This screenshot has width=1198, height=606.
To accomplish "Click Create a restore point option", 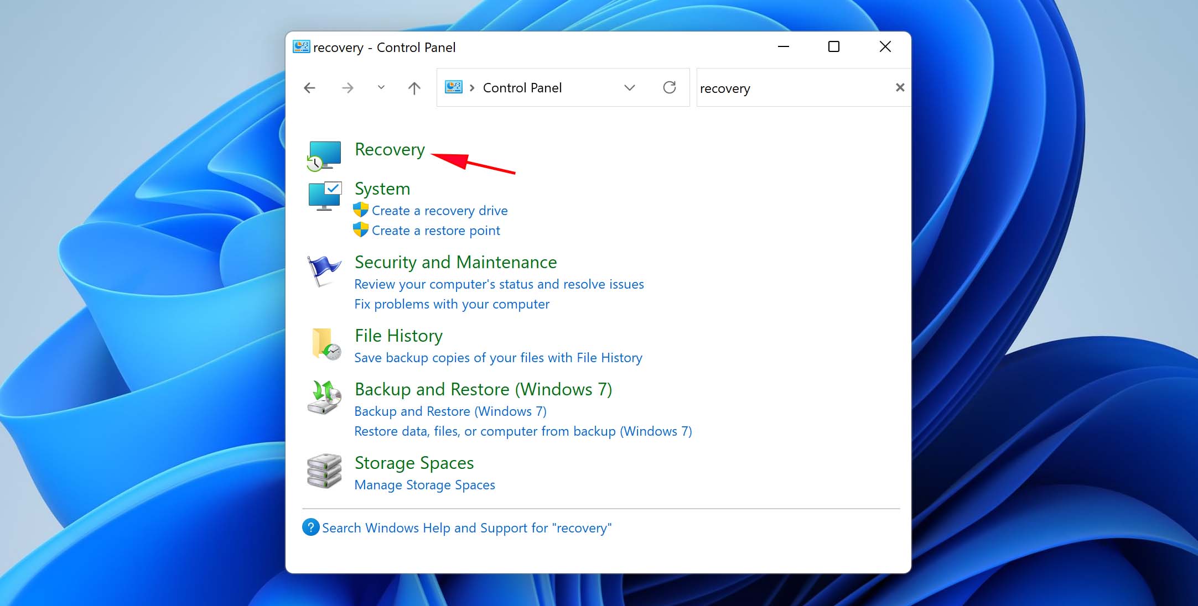I will 435,231.
